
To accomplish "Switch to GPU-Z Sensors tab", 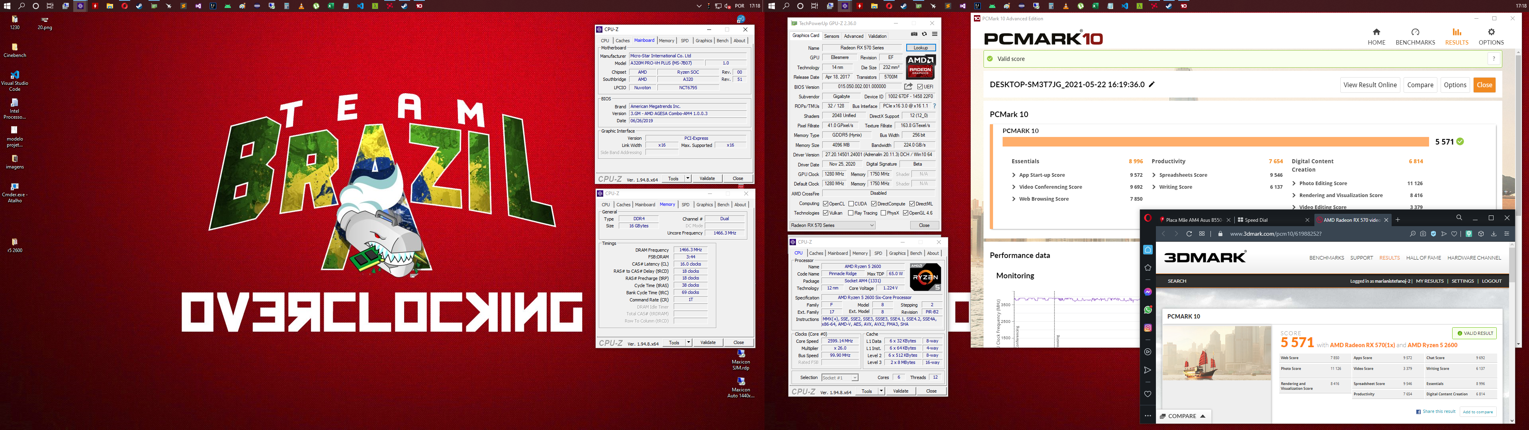I will [x=831, y=36].
